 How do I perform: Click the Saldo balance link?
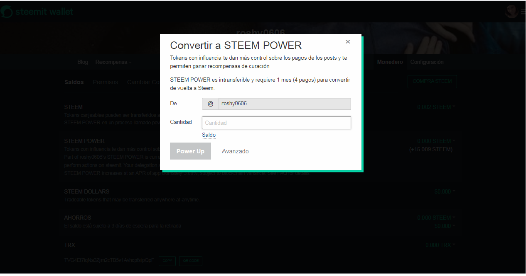pyautogui.click(x=209, y=135)
